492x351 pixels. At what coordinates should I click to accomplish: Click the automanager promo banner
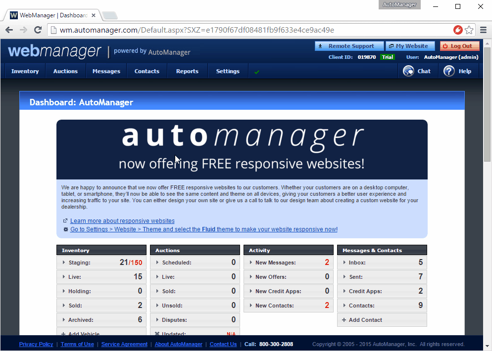click(242, 149)
